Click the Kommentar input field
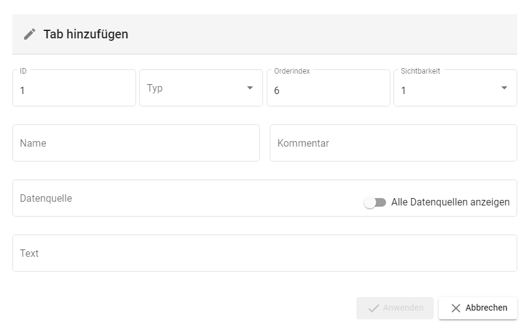Screen dimensions: 529x328 [x=393, y=143]
